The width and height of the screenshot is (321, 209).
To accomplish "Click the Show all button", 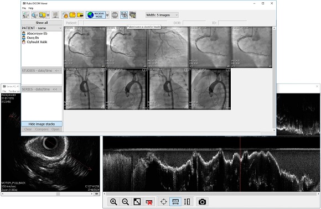I will tap(42, 23).
